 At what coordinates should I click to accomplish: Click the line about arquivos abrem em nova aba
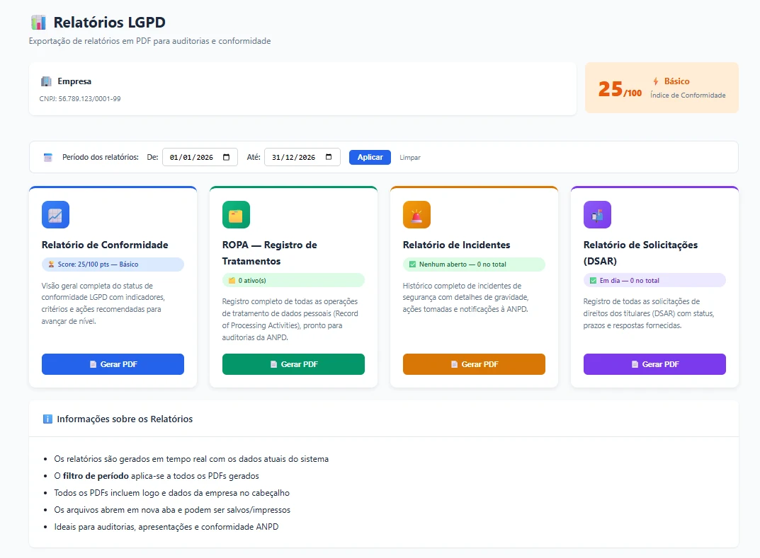172,510
